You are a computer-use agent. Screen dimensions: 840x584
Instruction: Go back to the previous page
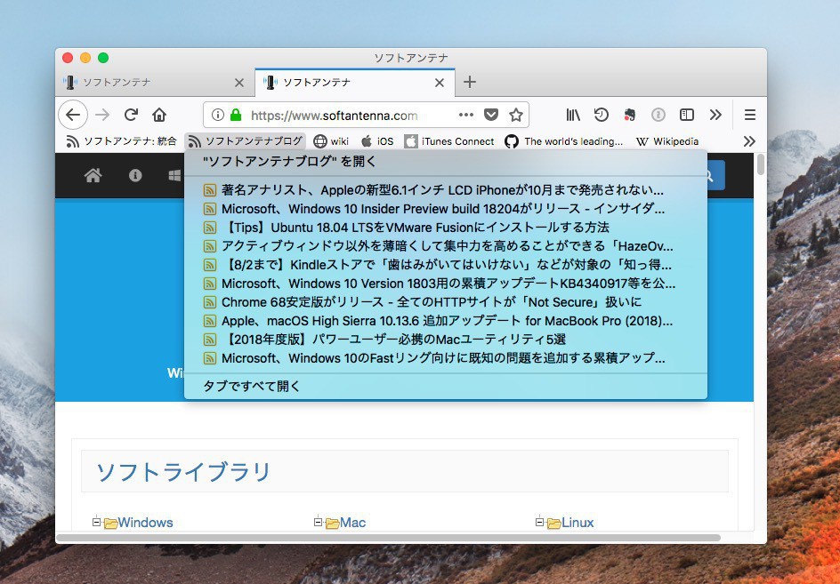73,115
